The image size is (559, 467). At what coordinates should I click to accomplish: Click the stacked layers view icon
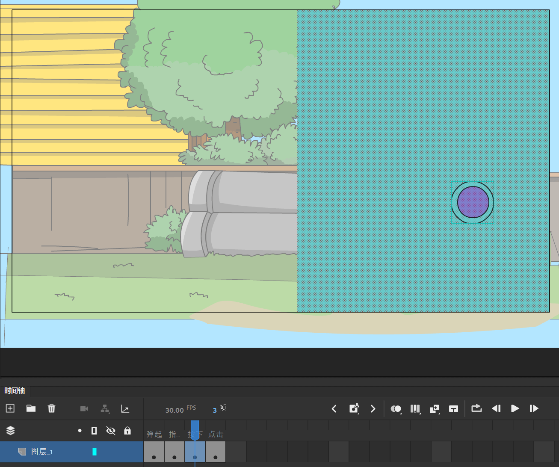tap(11, 431)
